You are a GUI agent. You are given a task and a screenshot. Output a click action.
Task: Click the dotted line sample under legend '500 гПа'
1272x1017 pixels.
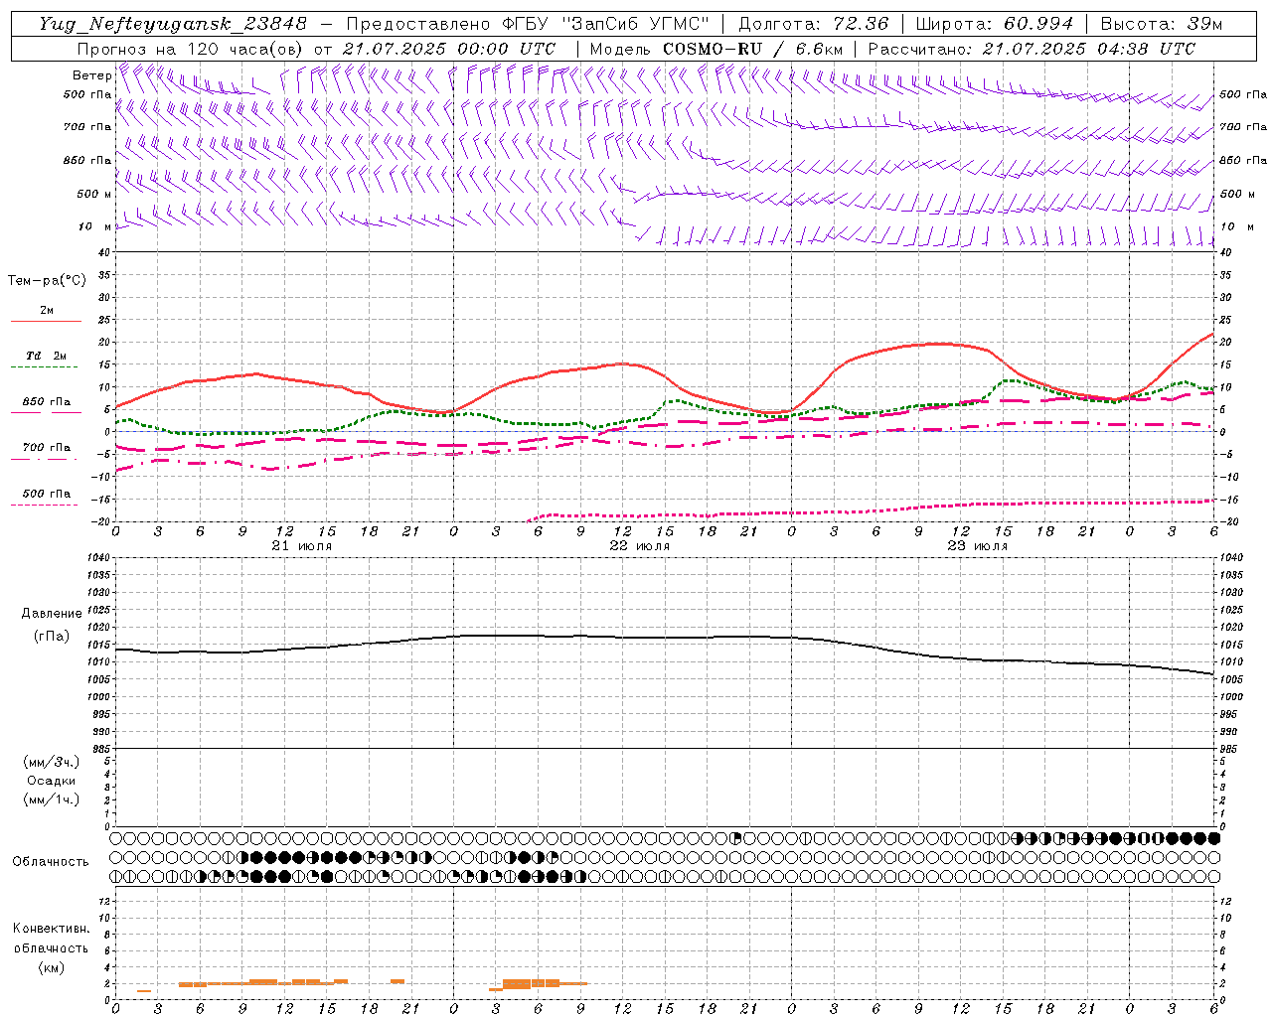pos(45,506)
